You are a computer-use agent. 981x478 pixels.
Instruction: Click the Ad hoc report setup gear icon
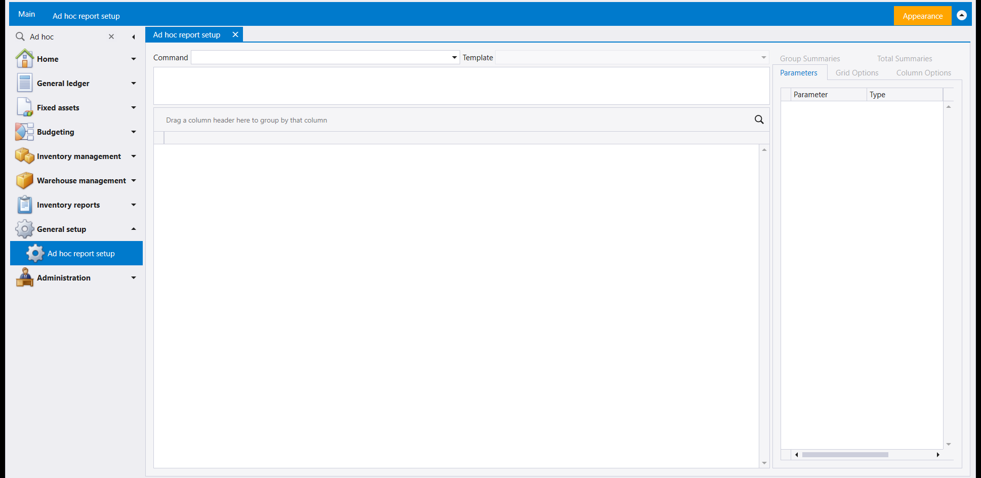point(35,253)
